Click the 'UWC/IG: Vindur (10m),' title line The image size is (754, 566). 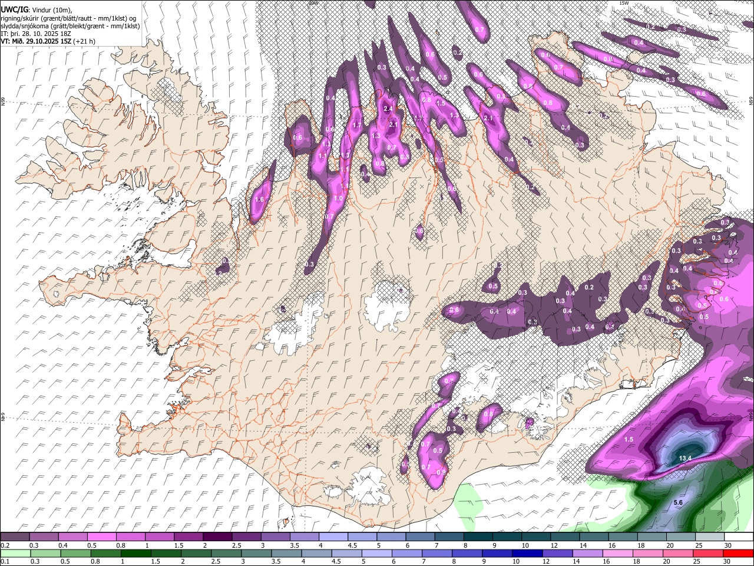point(37,10)
